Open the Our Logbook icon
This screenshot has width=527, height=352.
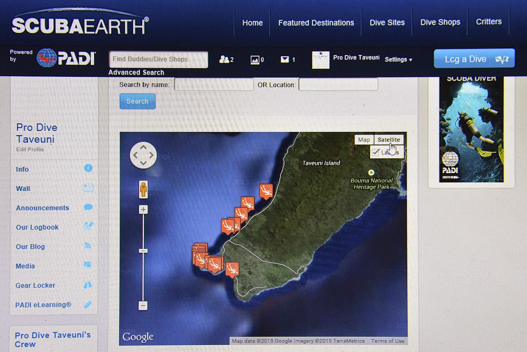click(x=88, y=226)
